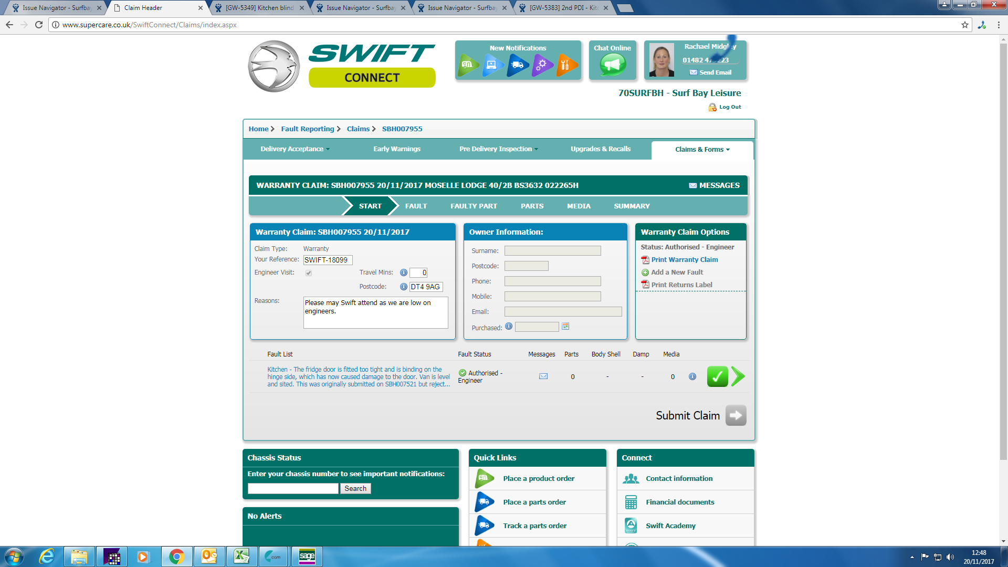Toggle the Engineer Visit checkbox

pyautogui.click(x=309, y=273)
